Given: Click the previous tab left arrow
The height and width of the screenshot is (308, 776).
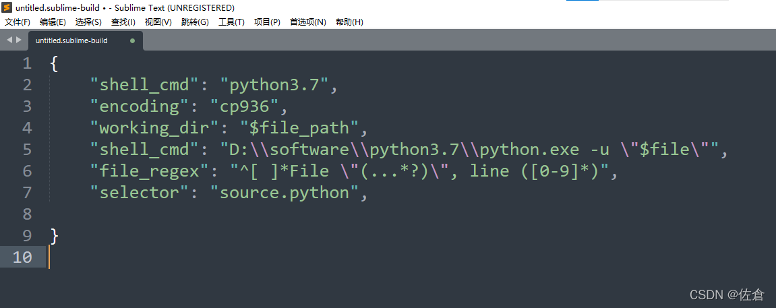Looking at the screenshot, I should pos(9,40).
